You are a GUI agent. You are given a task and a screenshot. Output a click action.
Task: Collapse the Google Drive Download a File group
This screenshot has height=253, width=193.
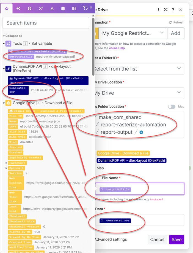point(4,103)
